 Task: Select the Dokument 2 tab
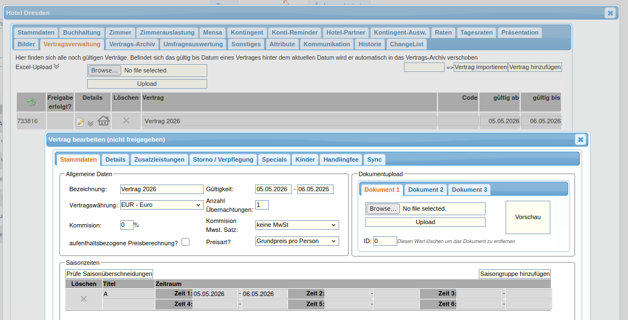(x=426, y=190)
